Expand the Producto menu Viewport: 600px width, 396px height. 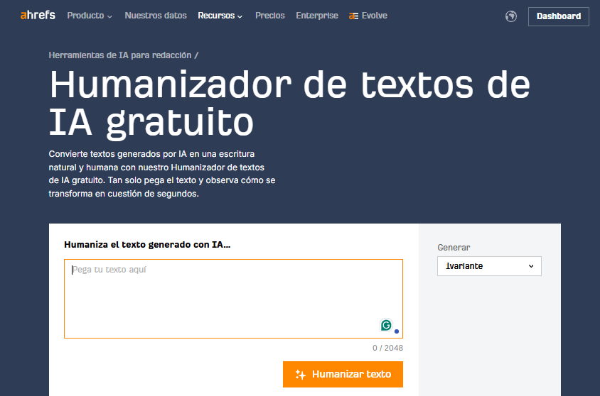90,16
